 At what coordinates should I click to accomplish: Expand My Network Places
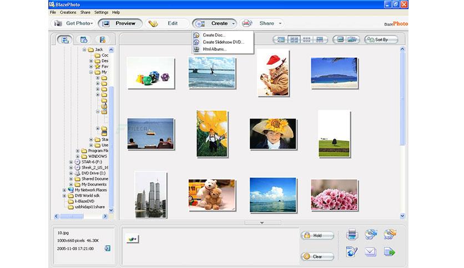coord(64,190)
